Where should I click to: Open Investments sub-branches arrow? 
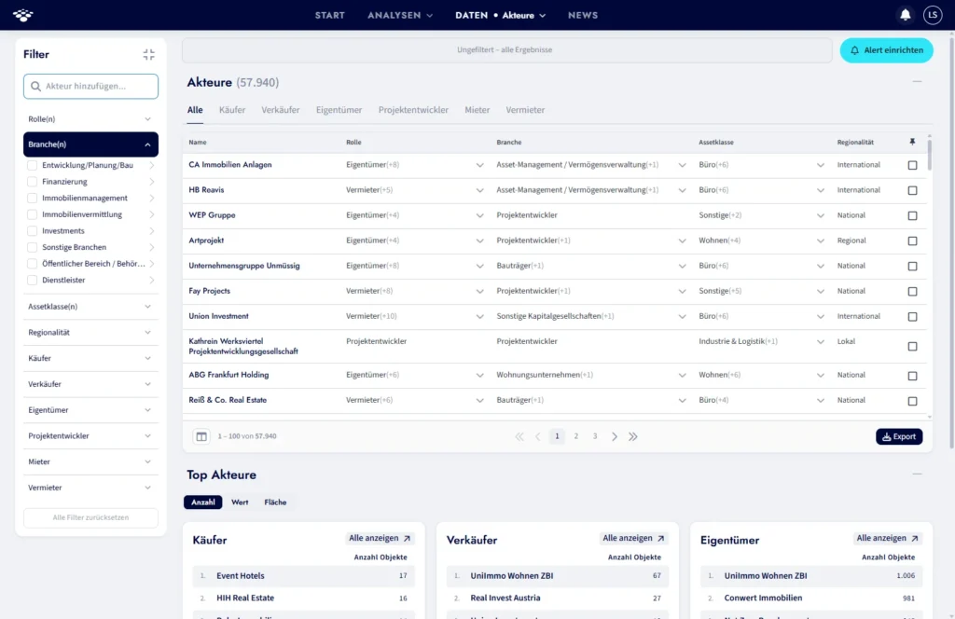pyautogui.click(x=152, y=230)
